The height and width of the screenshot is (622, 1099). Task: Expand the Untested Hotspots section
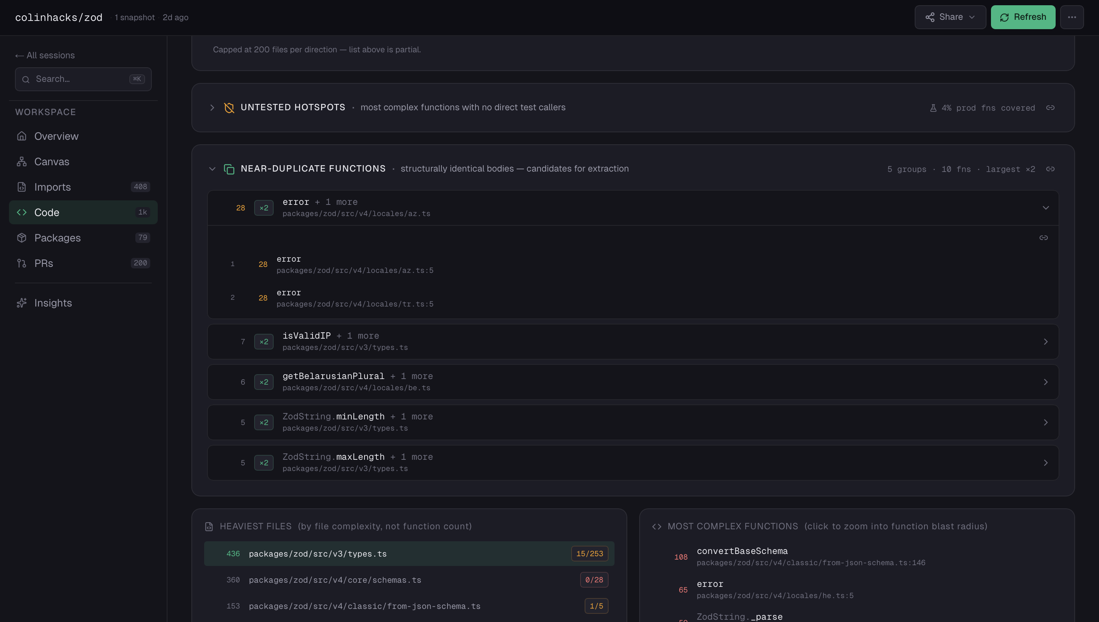[x=212, y=108]
